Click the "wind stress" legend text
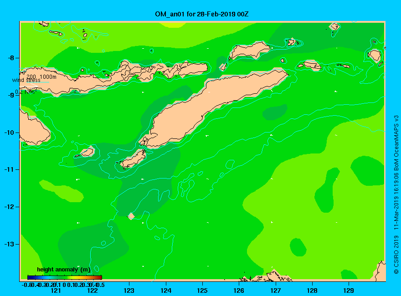Viewport: 401px width, 296px height. click(26, 80)
